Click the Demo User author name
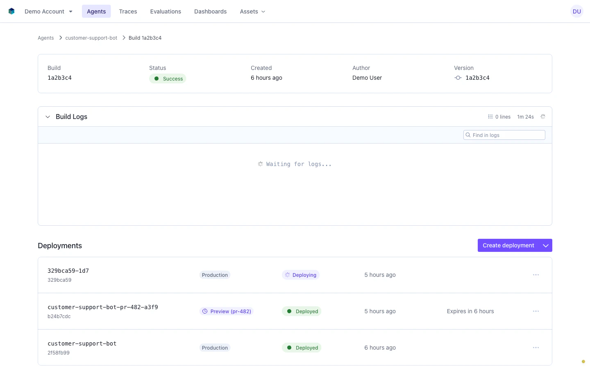The height and width of the screenshot is (368, 590). tap(367, 78)
